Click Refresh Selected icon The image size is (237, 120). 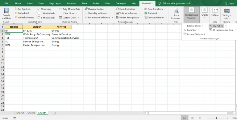pyautogui.click(x=16, y=17)
